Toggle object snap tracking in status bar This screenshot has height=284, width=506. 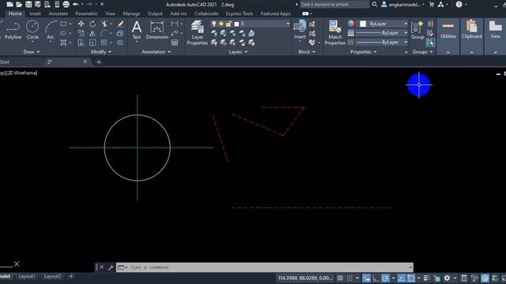[x=402, y=278]
